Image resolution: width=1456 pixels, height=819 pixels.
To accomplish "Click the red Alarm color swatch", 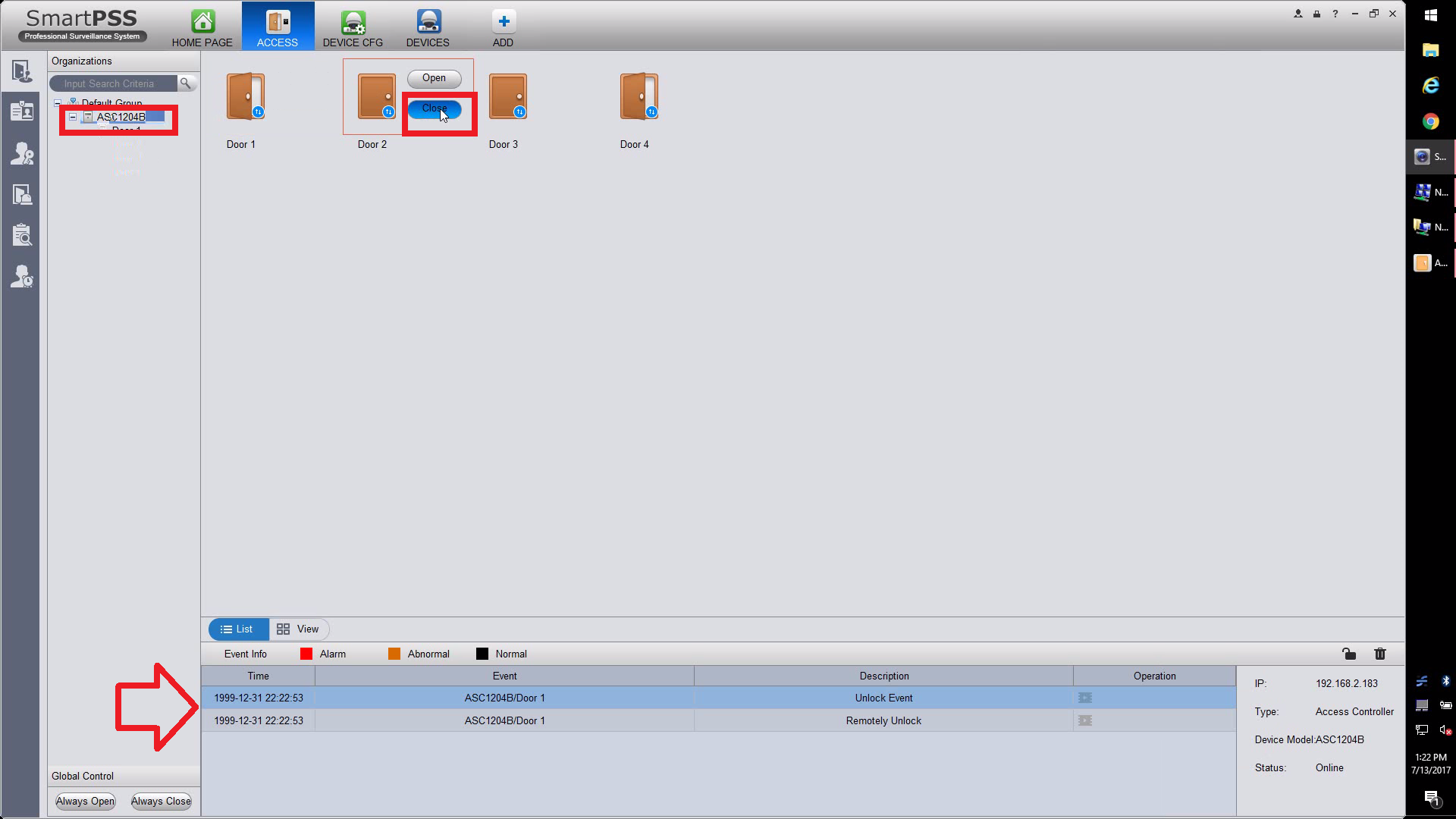I will pos(306,654).
